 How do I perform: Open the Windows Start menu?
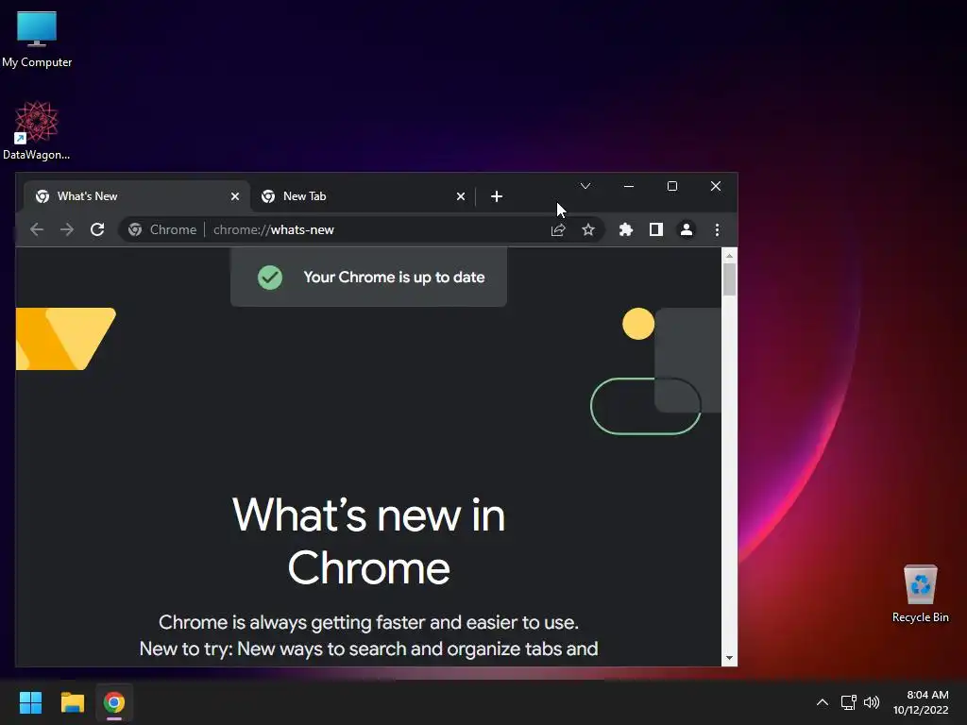tap(30, 702)
